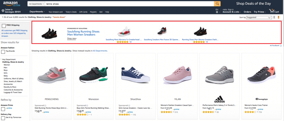Open the Sort by Suggested dropdown
This screenshot has width=284, height=121.
259,17
